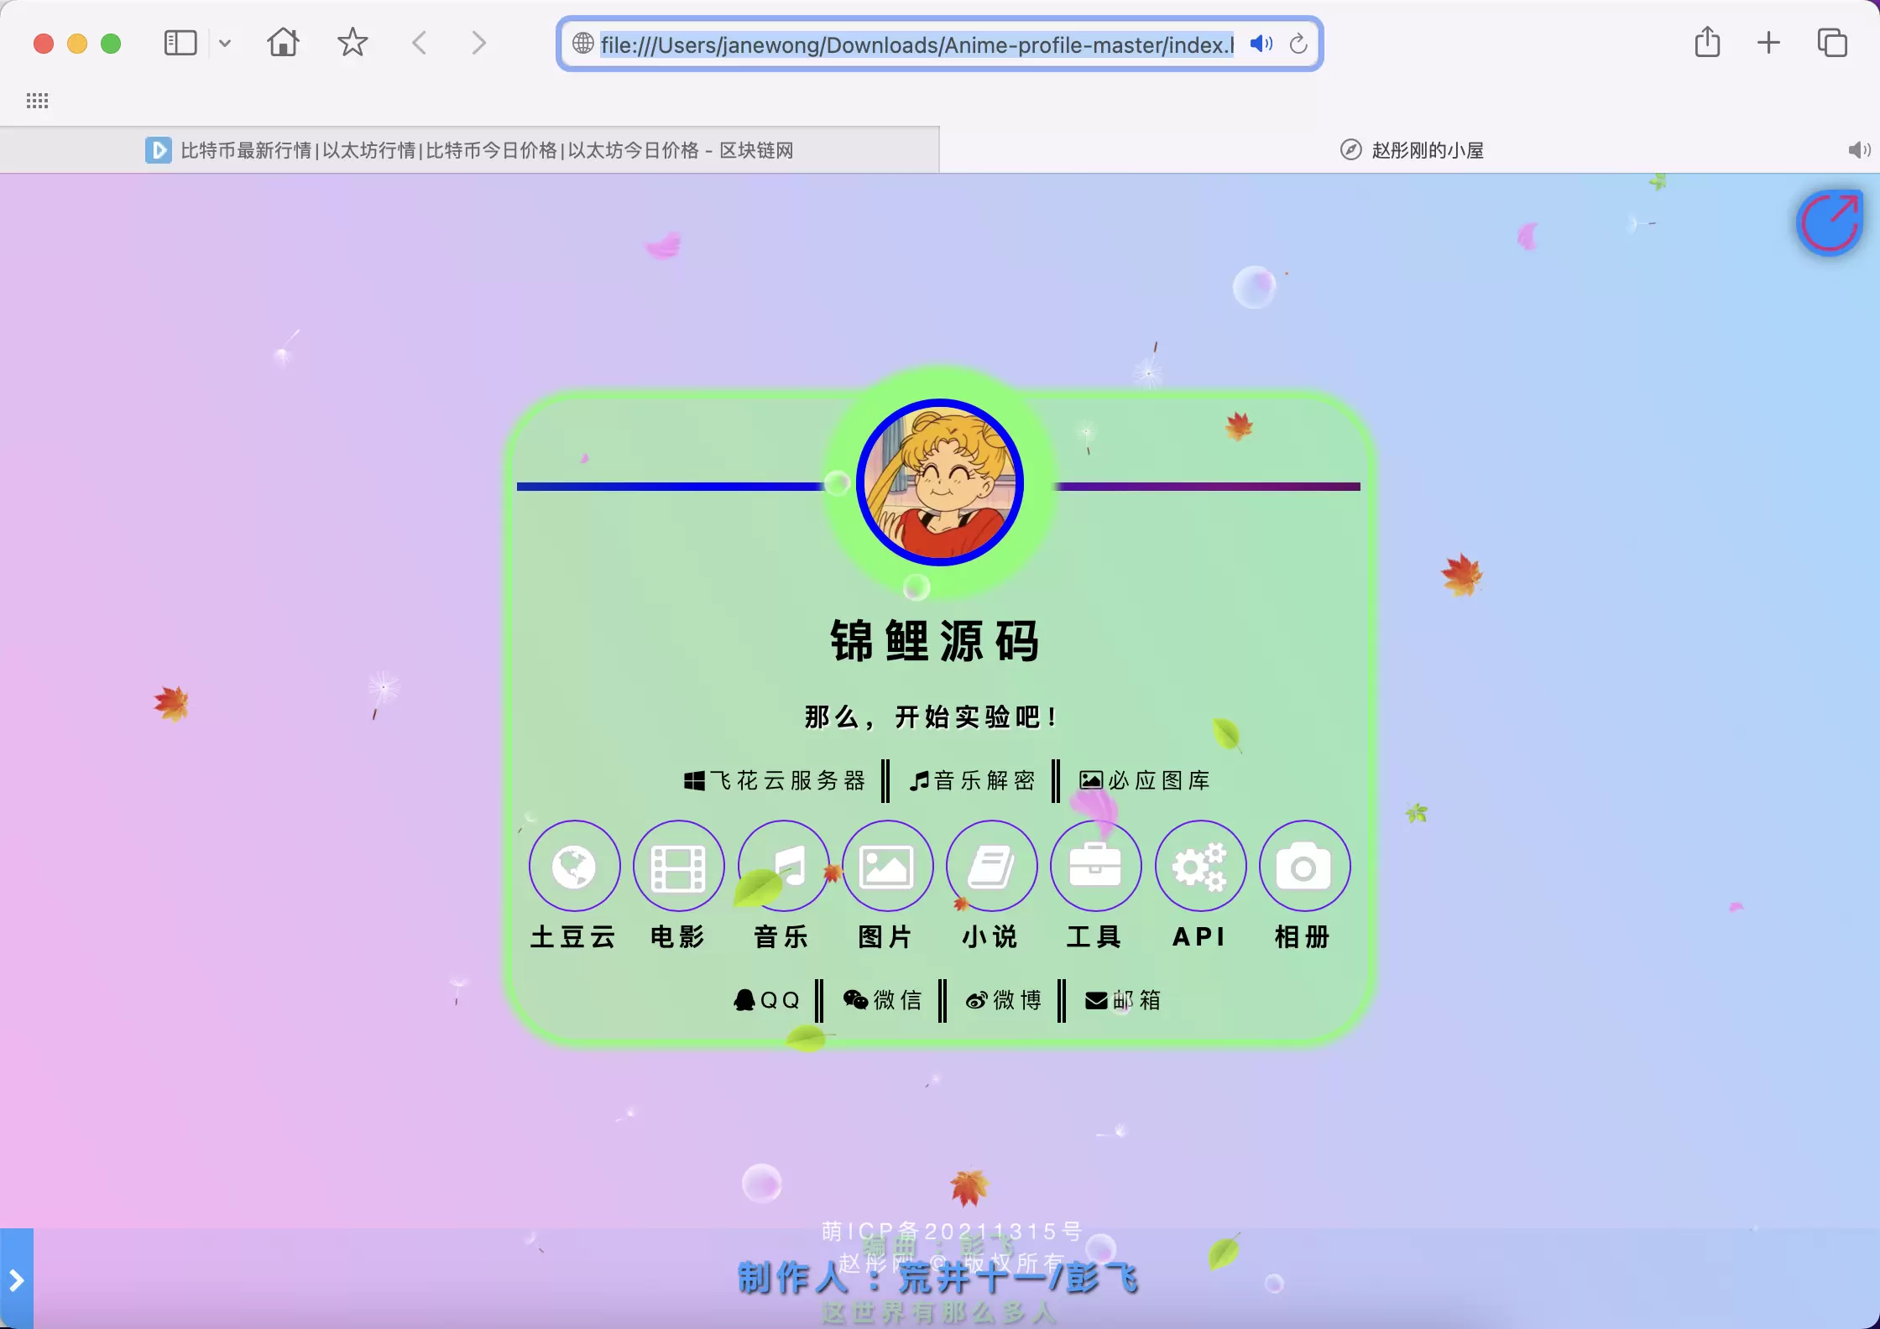Screen dimensions: 1880x1329
Task: Open the QQ contact link
Action: 766,1000
